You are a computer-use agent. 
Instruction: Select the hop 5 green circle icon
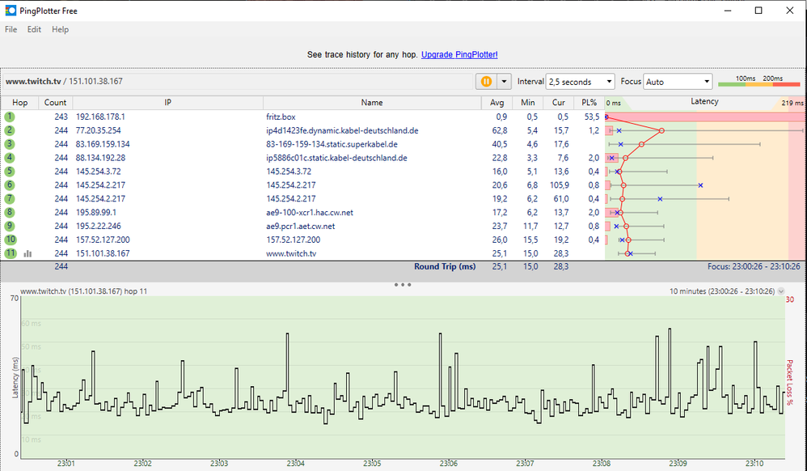9,171
